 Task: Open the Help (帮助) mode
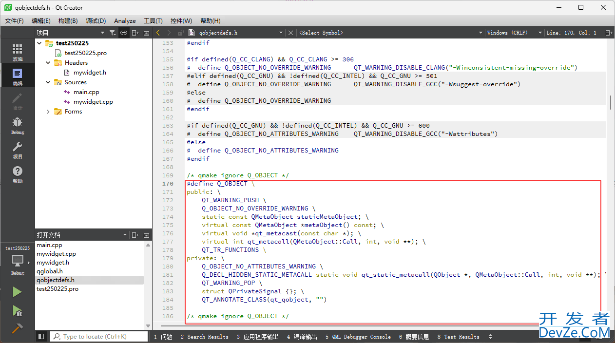point(18,174)
